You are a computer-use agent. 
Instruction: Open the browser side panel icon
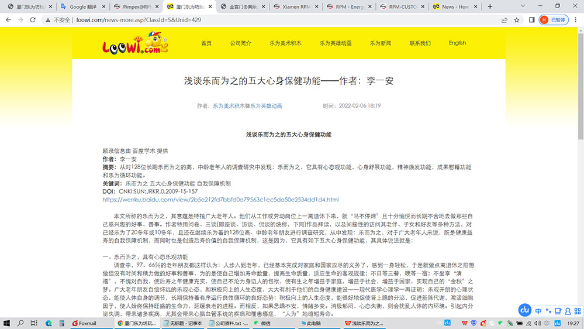[531, 20]
